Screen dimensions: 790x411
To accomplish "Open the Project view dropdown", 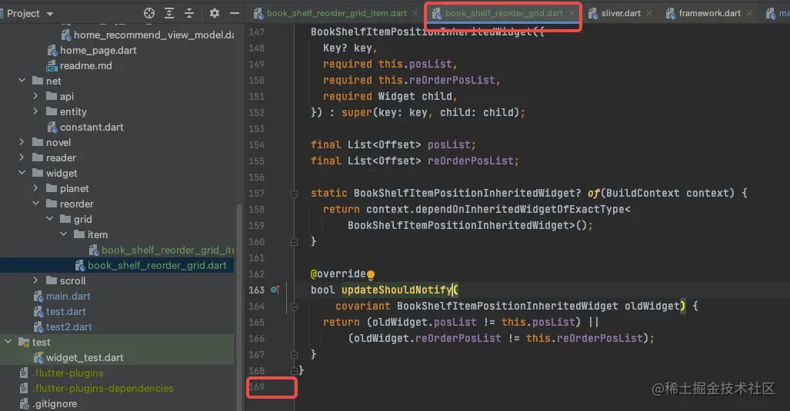I will [x=49, y=14].
